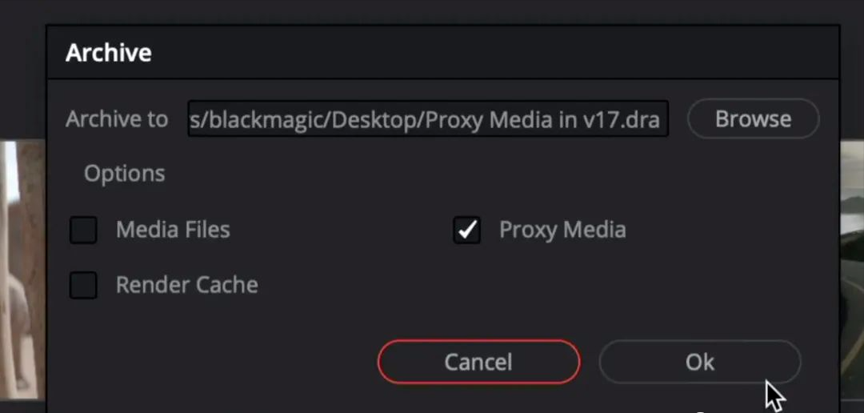Image resolution: width=864 pixels, height=413 pixels.
Task: Click the Archive dialog title bar
Action: click(x=443, y=52)
